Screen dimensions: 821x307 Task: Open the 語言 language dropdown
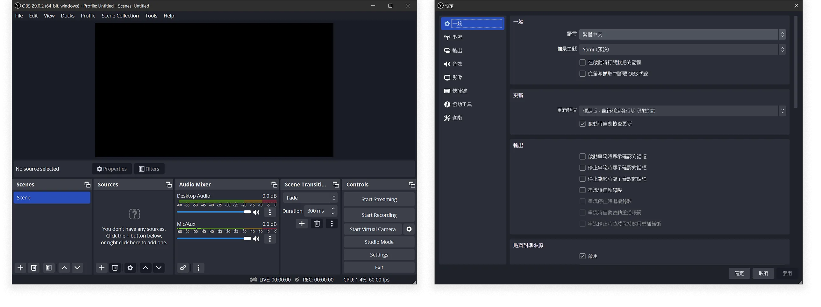[682, 34]
